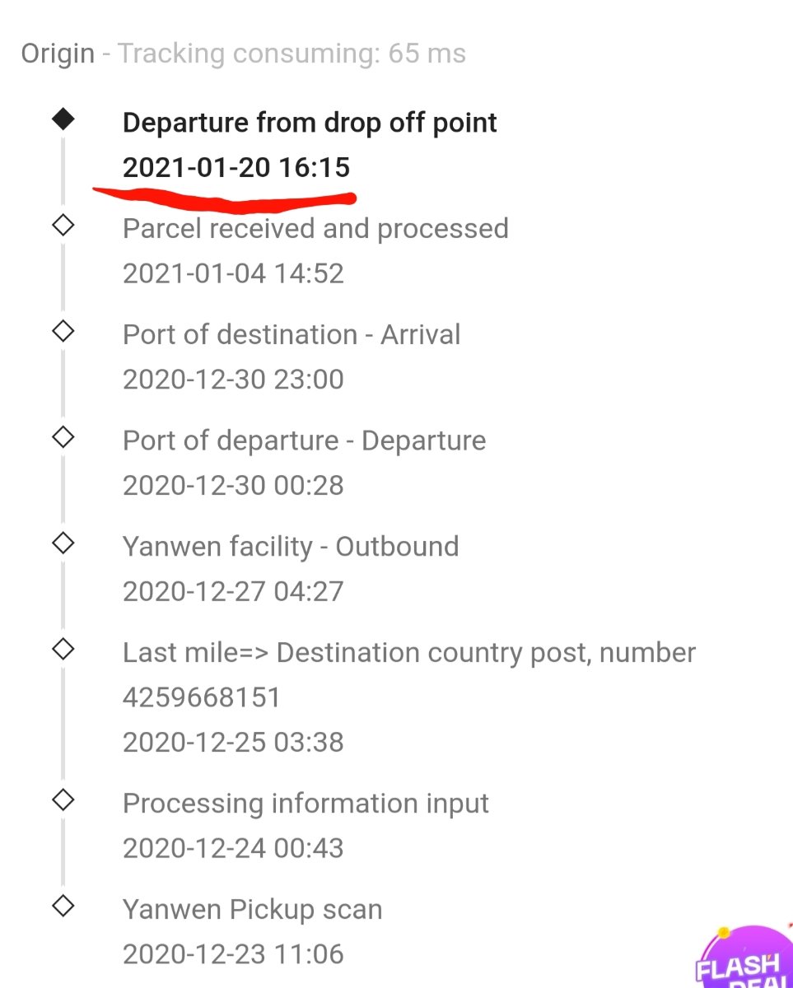
Task: Select the Last mile Destination country post line
Action: [409, 653]
